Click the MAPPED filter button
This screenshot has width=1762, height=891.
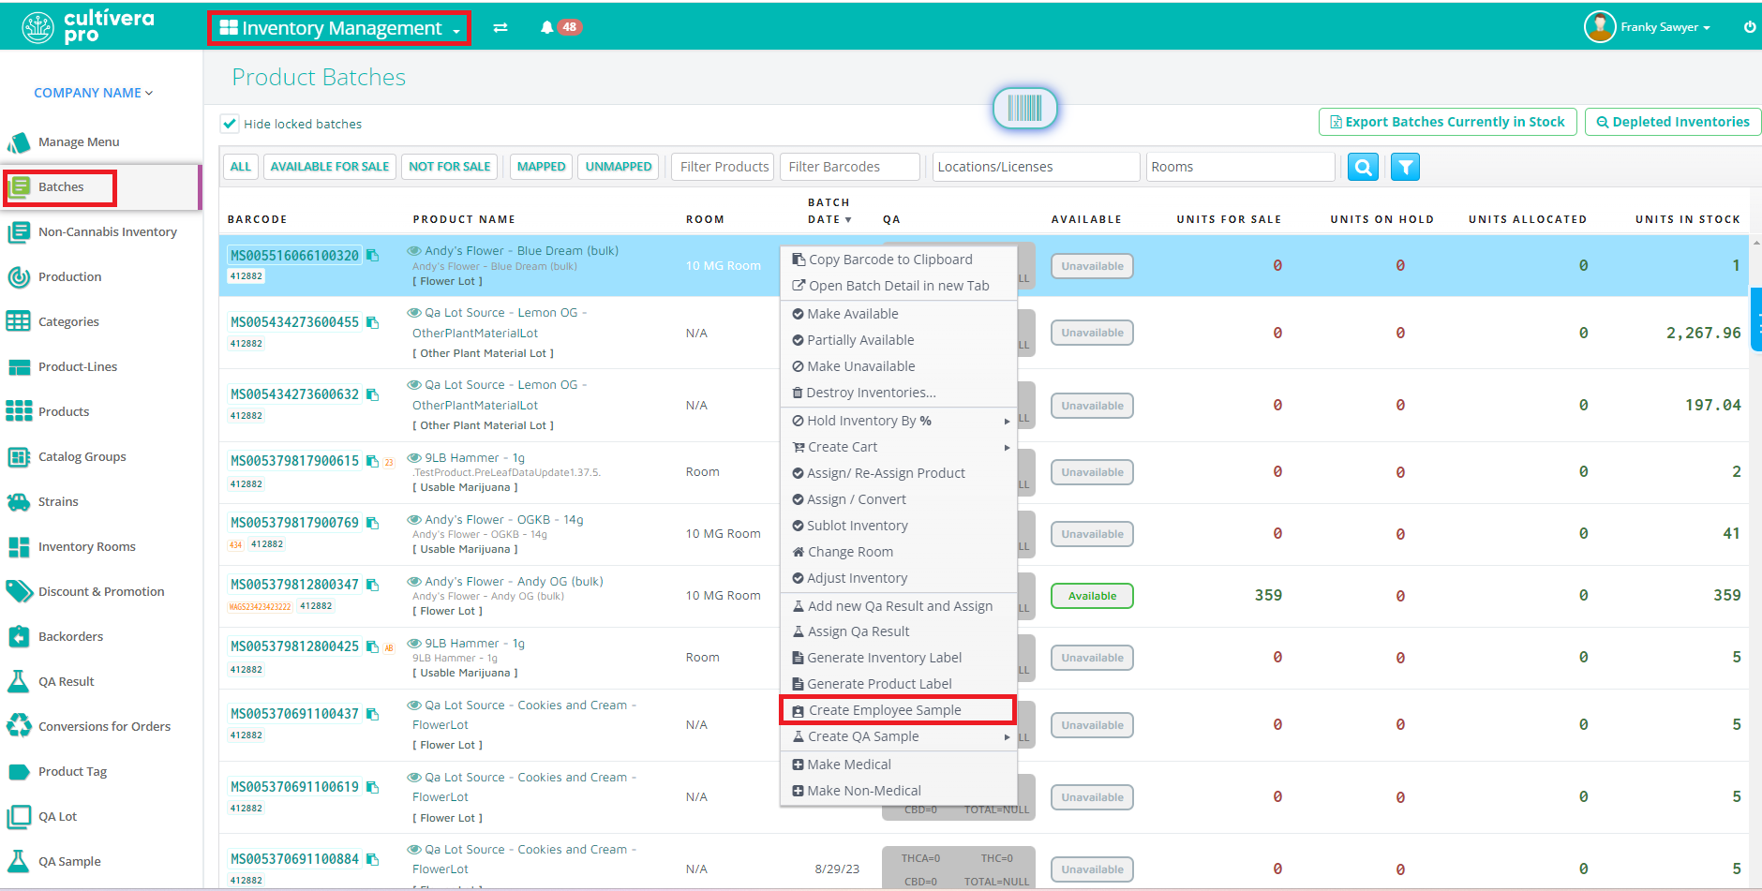[x=541, y=167]
